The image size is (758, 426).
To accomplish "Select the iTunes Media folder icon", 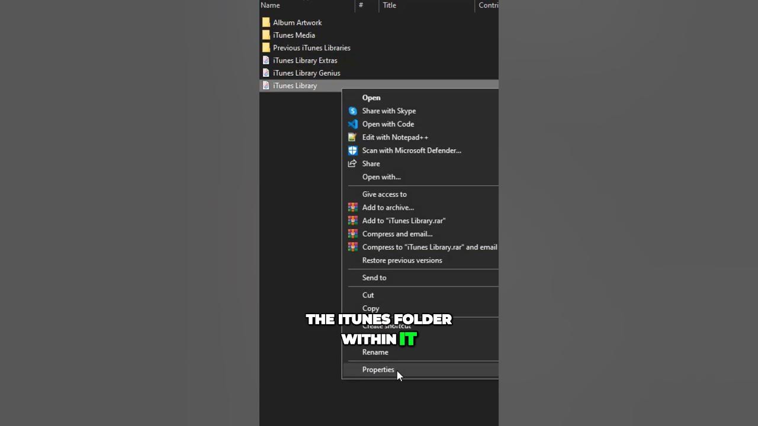I will (x=266, y=35).
